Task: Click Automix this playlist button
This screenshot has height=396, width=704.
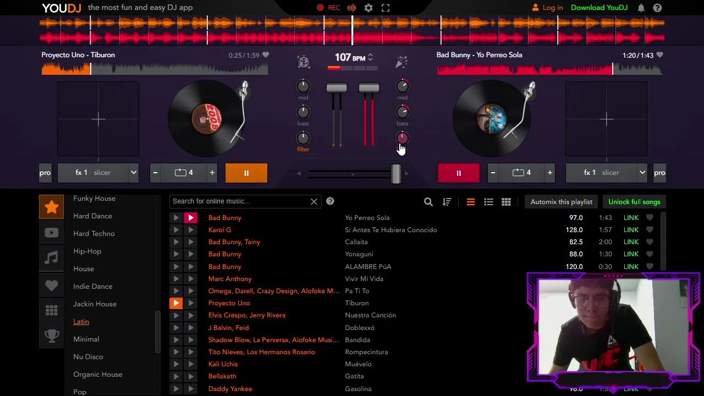Action: point(561,202)
